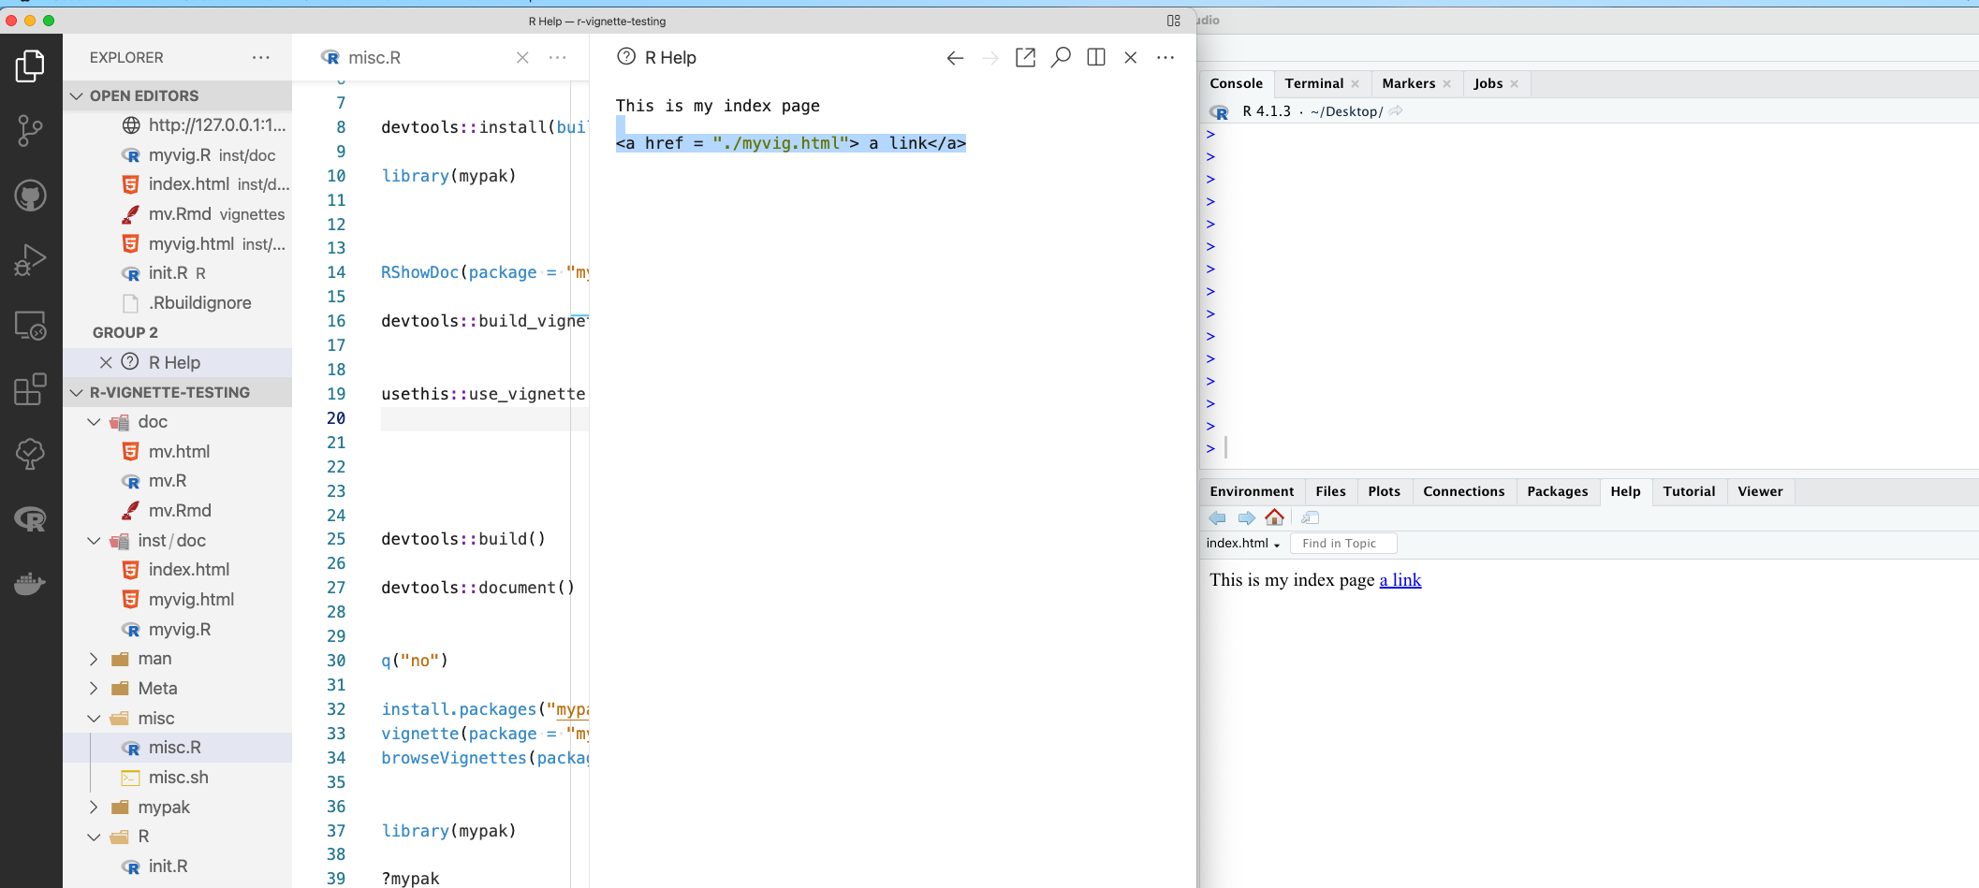Open Source Control view

point(30,130)
